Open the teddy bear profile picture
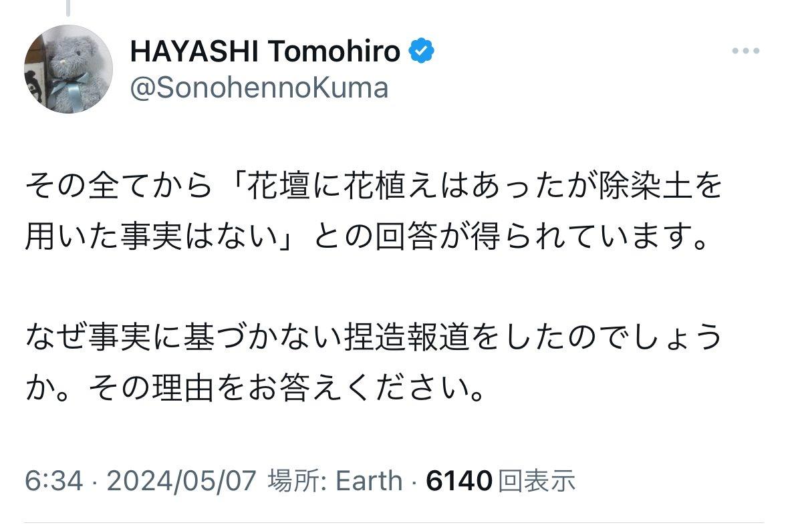788x527 pixels. pyautogui.click(x=68, y=69)
